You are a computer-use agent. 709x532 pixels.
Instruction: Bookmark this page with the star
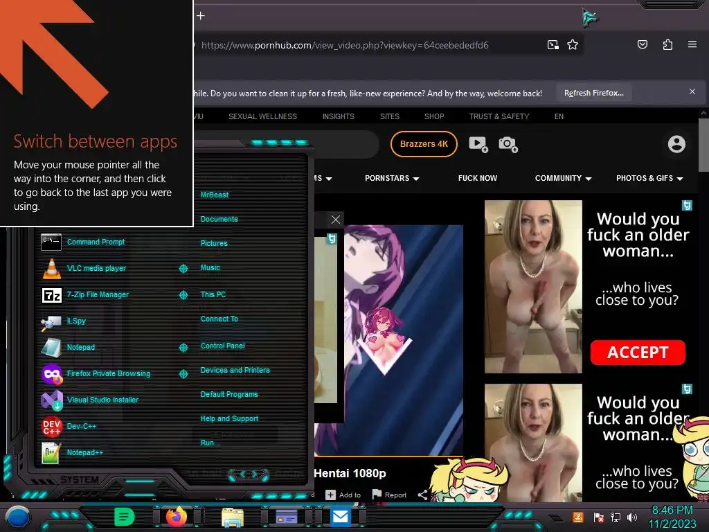pyautogui.click(x=573, y=45)
